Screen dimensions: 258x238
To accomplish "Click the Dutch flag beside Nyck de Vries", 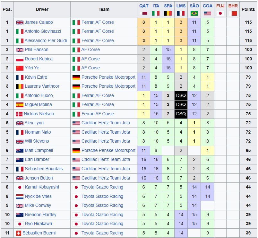I will pyautogui.click(x=20, y=197).
